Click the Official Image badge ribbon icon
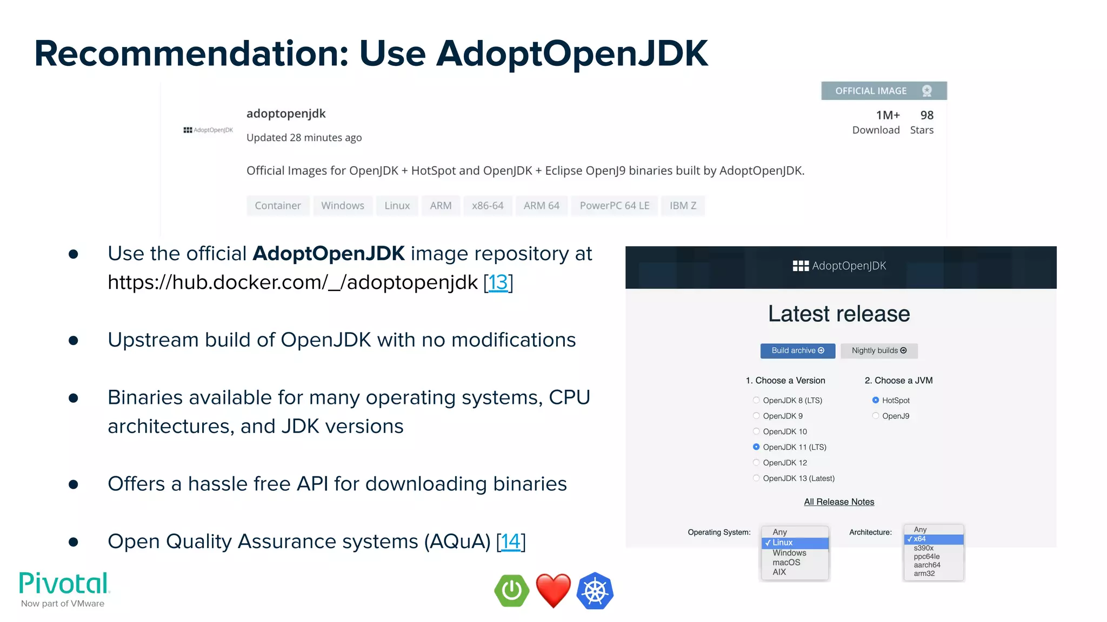 click(x=927, y=91)
